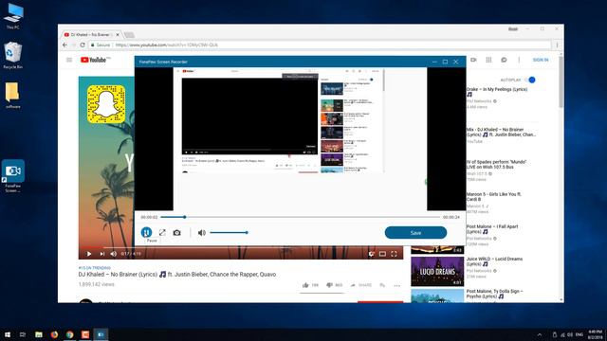Screen dimensions: 607x341
Task: Close the DJ Khaled browser tab
Action: [118, 35]
